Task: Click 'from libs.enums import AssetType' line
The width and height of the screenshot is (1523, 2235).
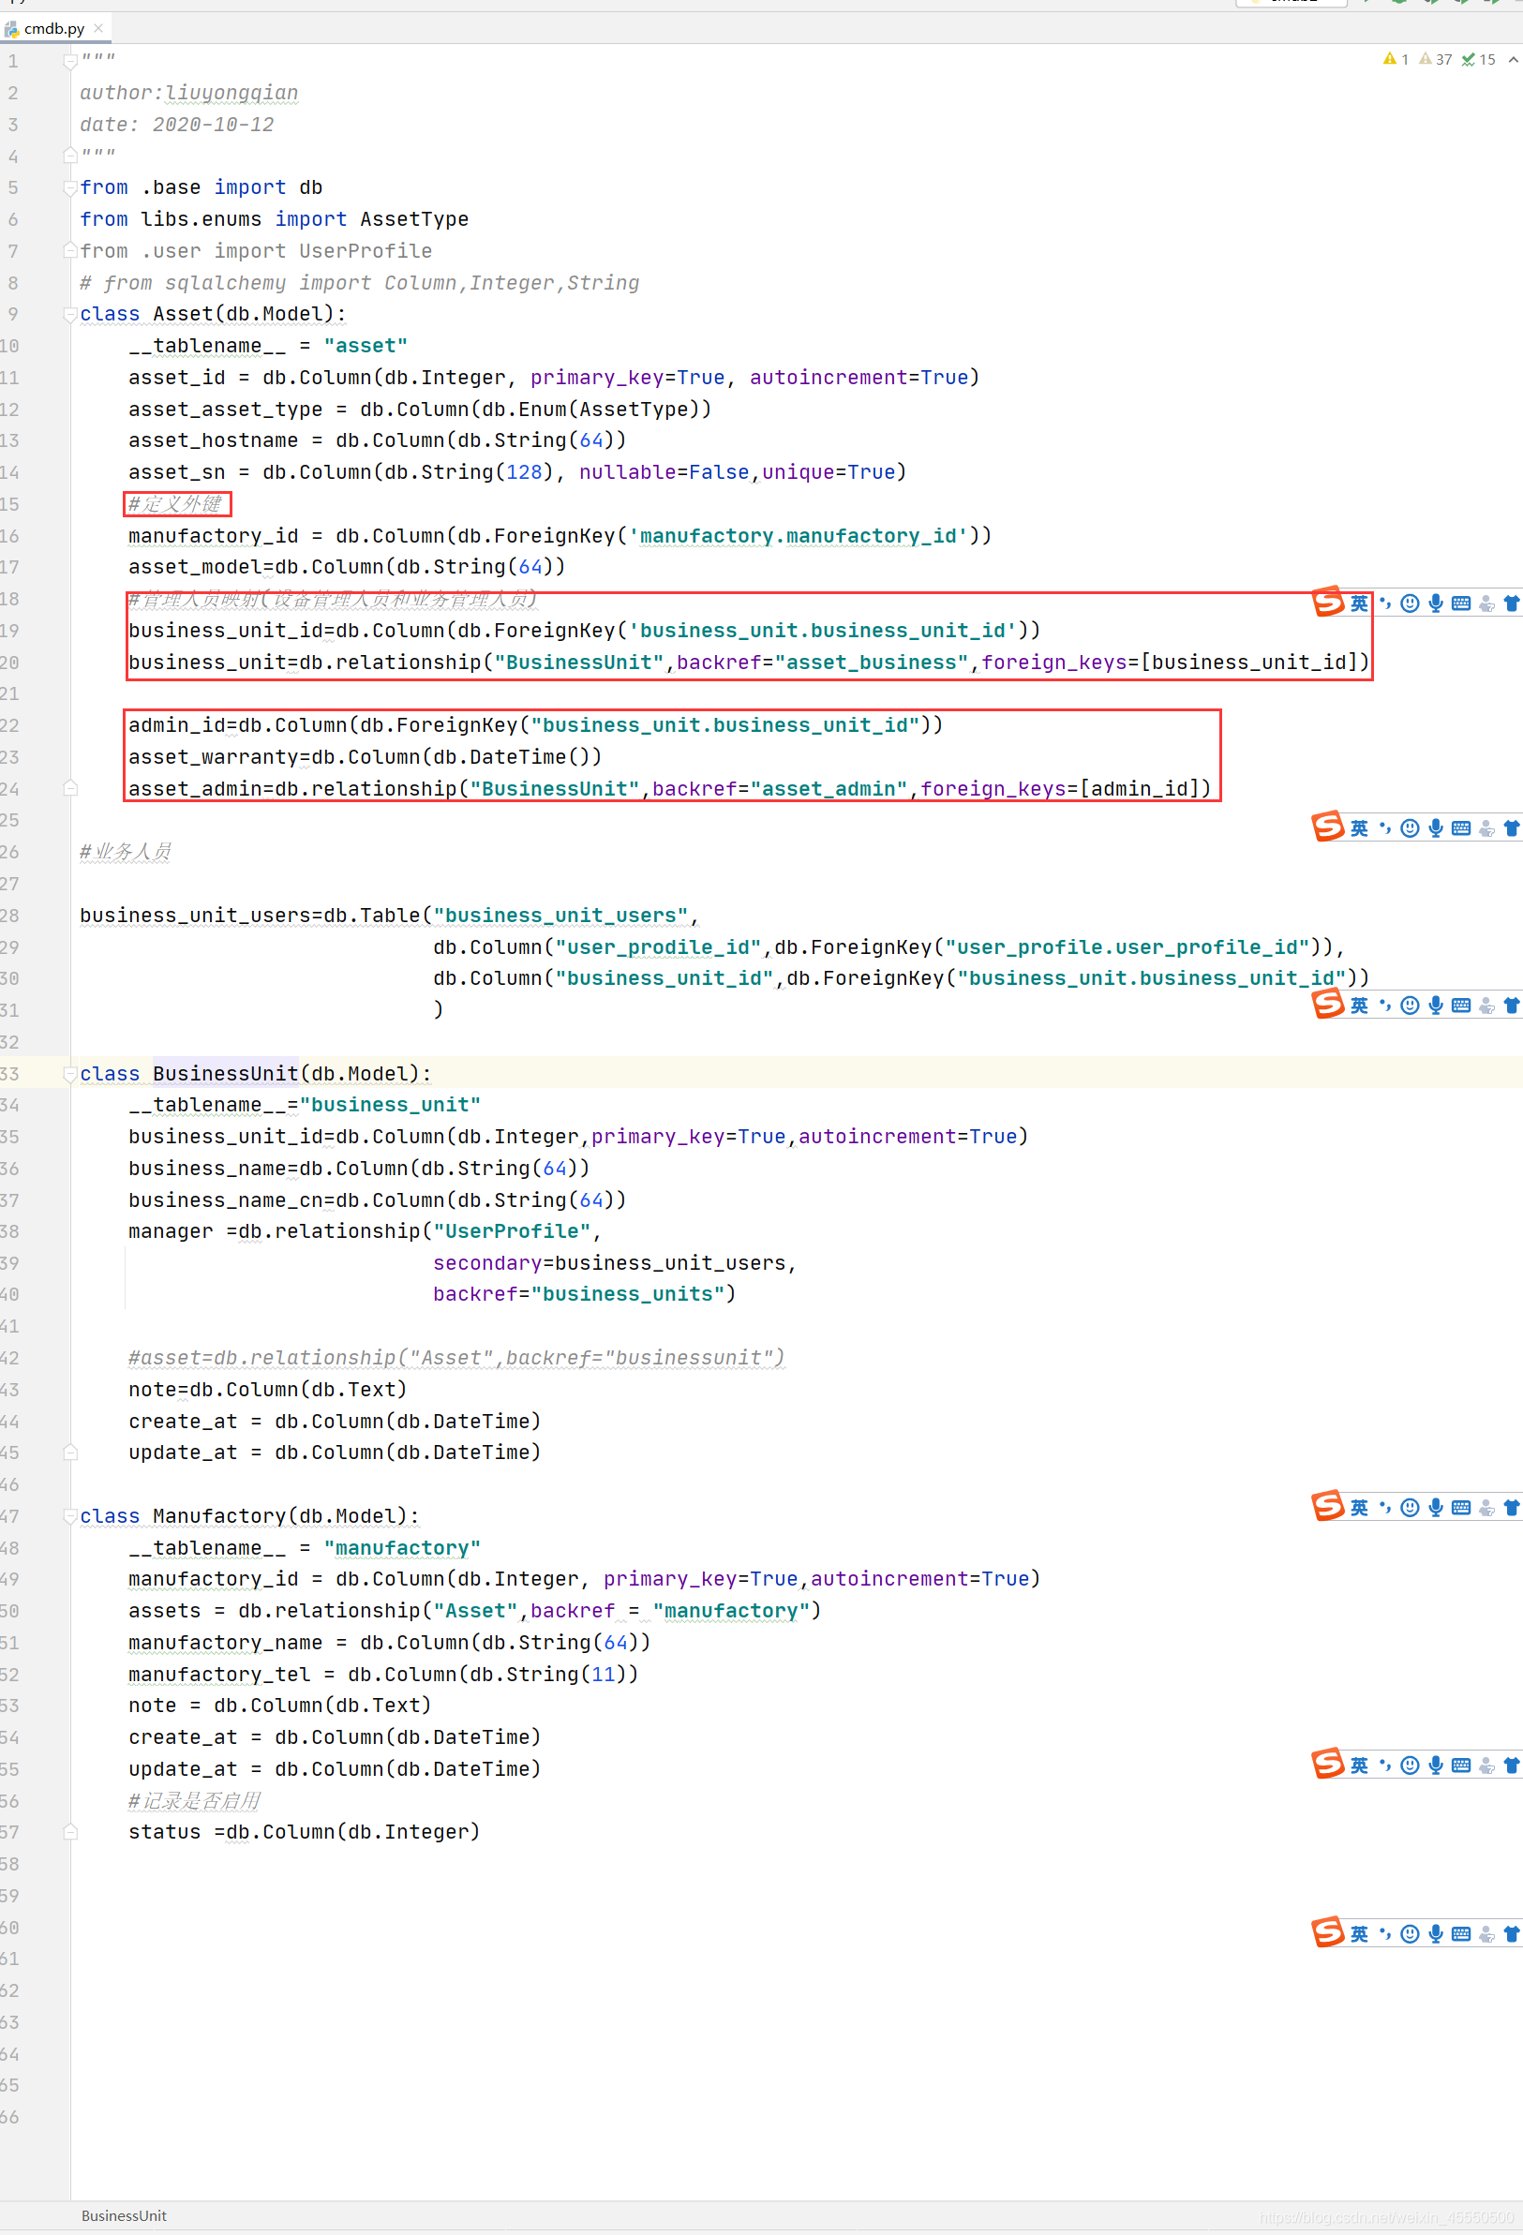Action: point(275,219)
